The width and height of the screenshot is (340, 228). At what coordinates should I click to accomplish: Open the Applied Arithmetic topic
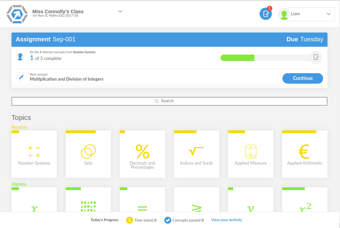305,154
